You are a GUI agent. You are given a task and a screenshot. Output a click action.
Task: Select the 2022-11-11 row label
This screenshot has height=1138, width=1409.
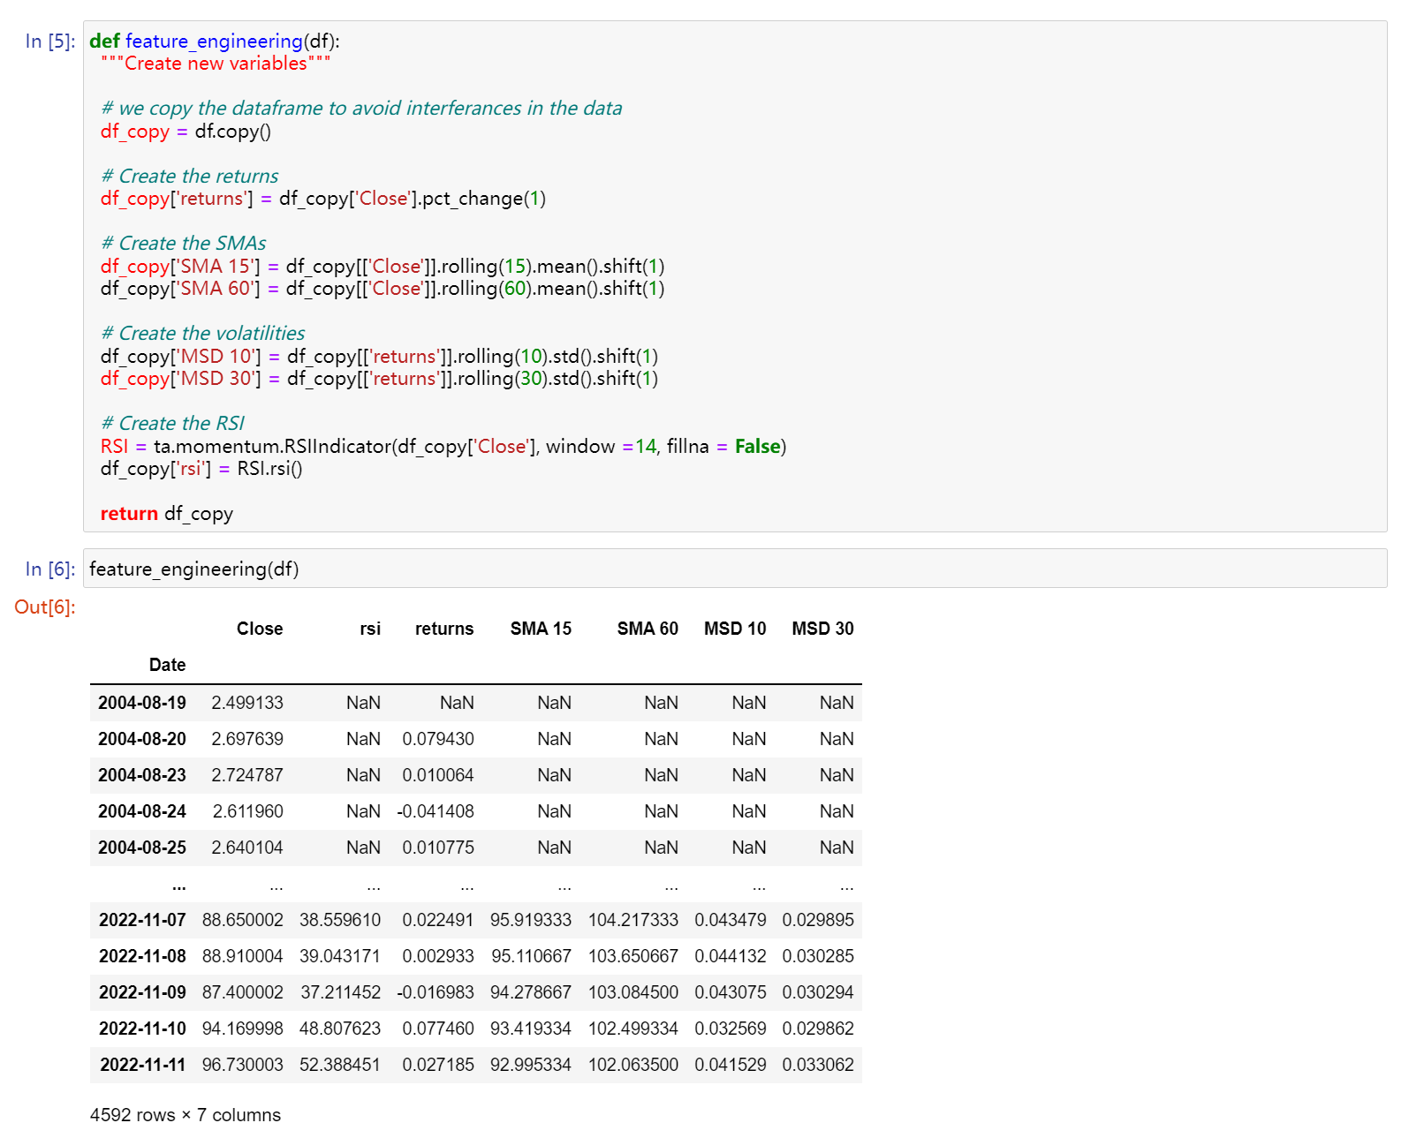pos(142,1065)
